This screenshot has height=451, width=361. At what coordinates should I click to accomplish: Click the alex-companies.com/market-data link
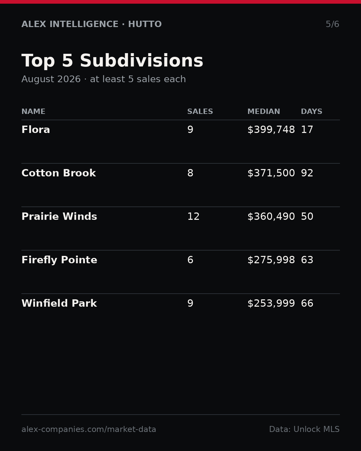click(89, 430)
